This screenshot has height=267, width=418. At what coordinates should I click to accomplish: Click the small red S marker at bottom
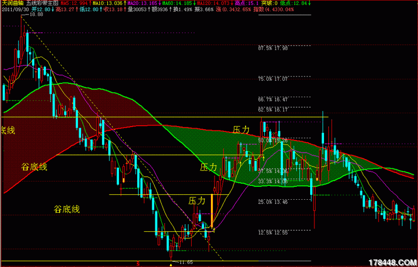coord(138,263)
